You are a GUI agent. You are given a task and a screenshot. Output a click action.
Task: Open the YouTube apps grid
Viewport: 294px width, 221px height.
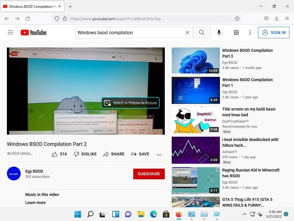pyautogui.click(x=236, y=33)
